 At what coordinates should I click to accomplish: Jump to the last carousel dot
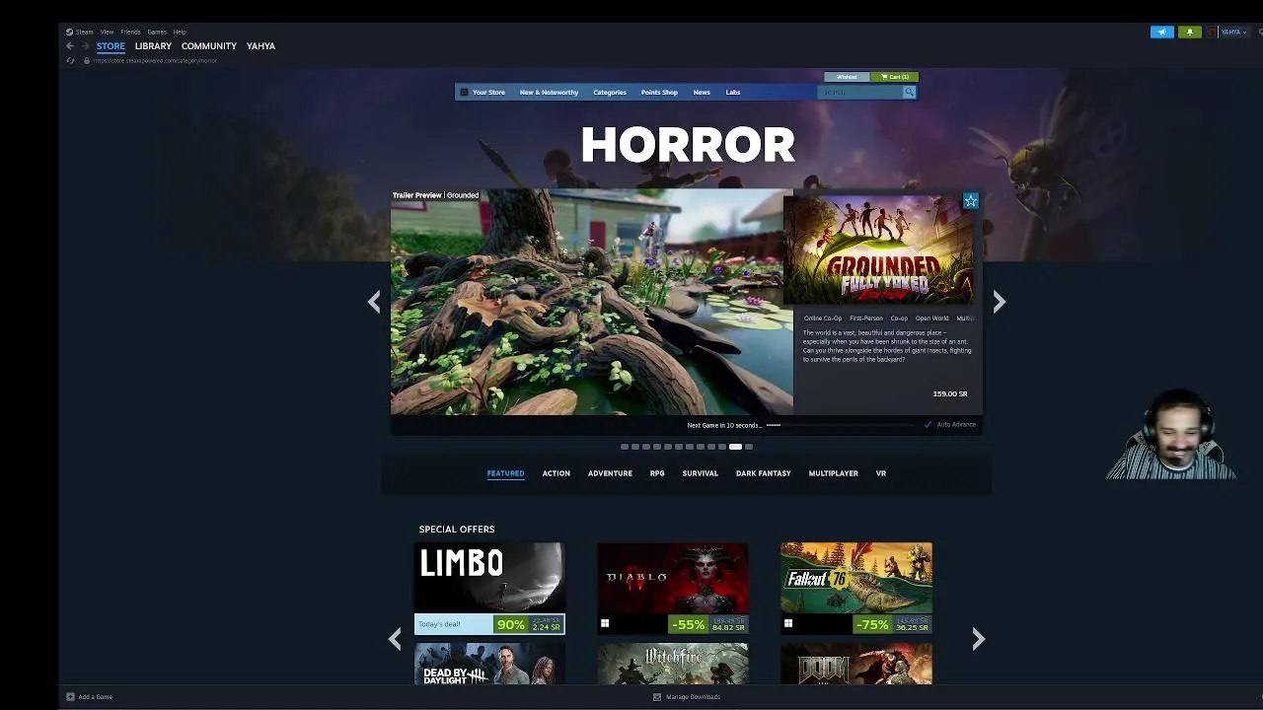click(748, 447)
